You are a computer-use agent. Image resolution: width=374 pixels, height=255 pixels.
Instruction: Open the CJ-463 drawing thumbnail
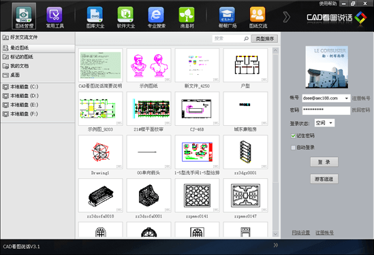click(x=197, y=109)
